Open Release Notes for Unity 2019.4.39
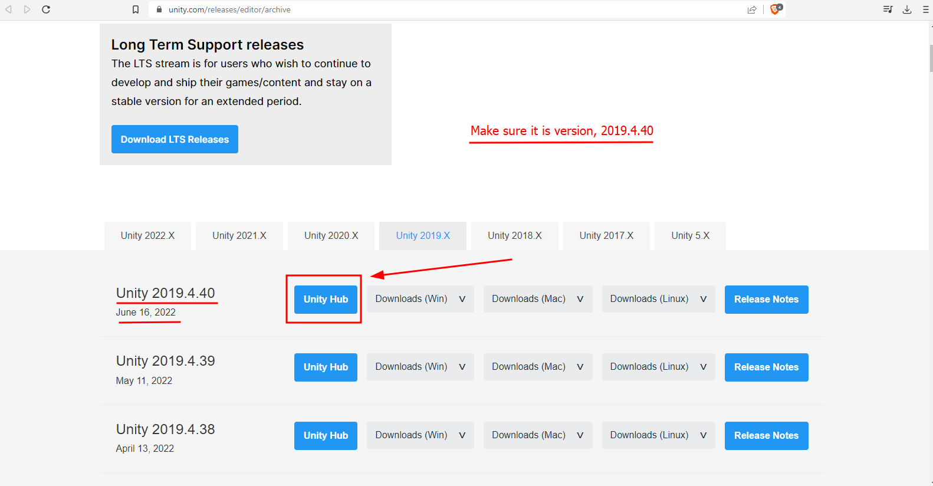The height and width of the screenshot is (486, 933). (767, 367)
